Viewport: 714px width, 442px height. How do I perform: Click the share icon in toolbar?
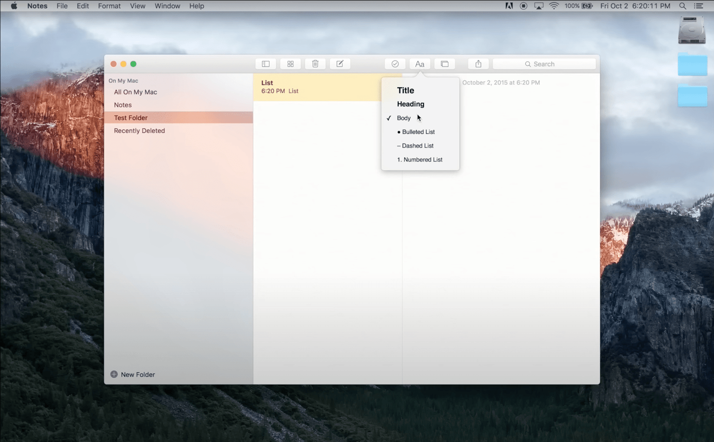click(x=478, y=64)
